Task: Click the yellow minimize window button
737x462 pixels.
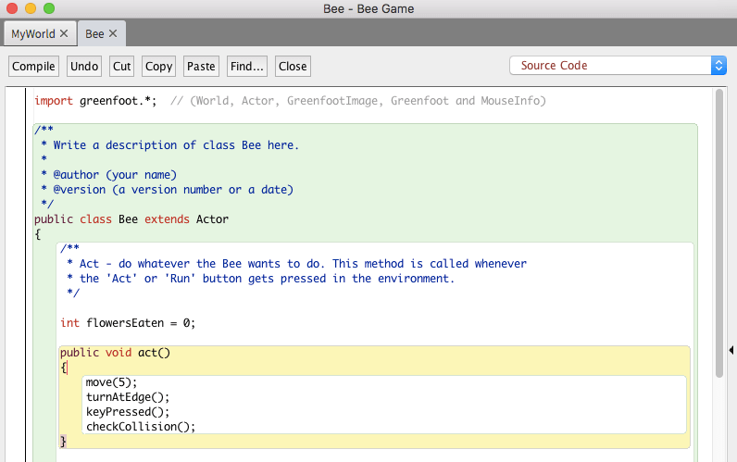Action: [31, 8]
